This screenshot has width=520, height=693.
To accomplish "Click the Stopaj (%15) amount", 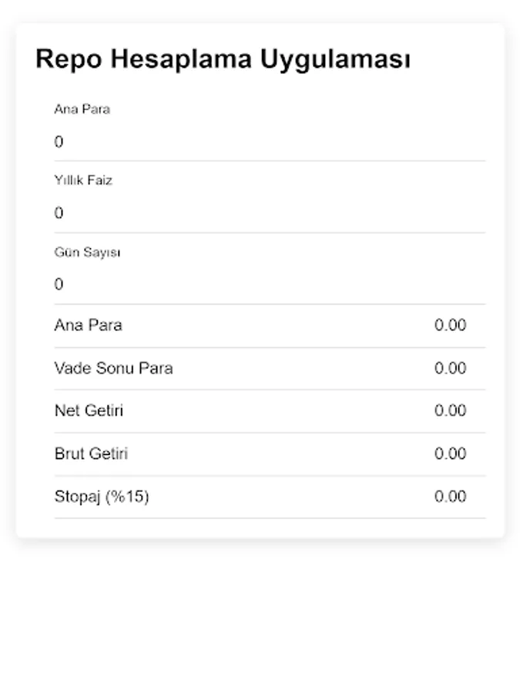I will 450,497.
